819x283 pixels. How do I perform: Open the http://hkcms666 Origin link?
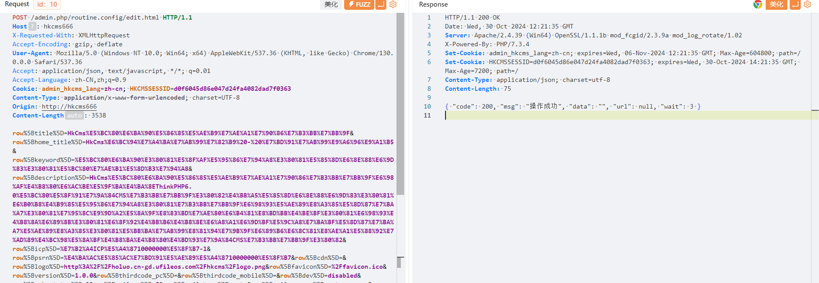[x=69, y=106]
